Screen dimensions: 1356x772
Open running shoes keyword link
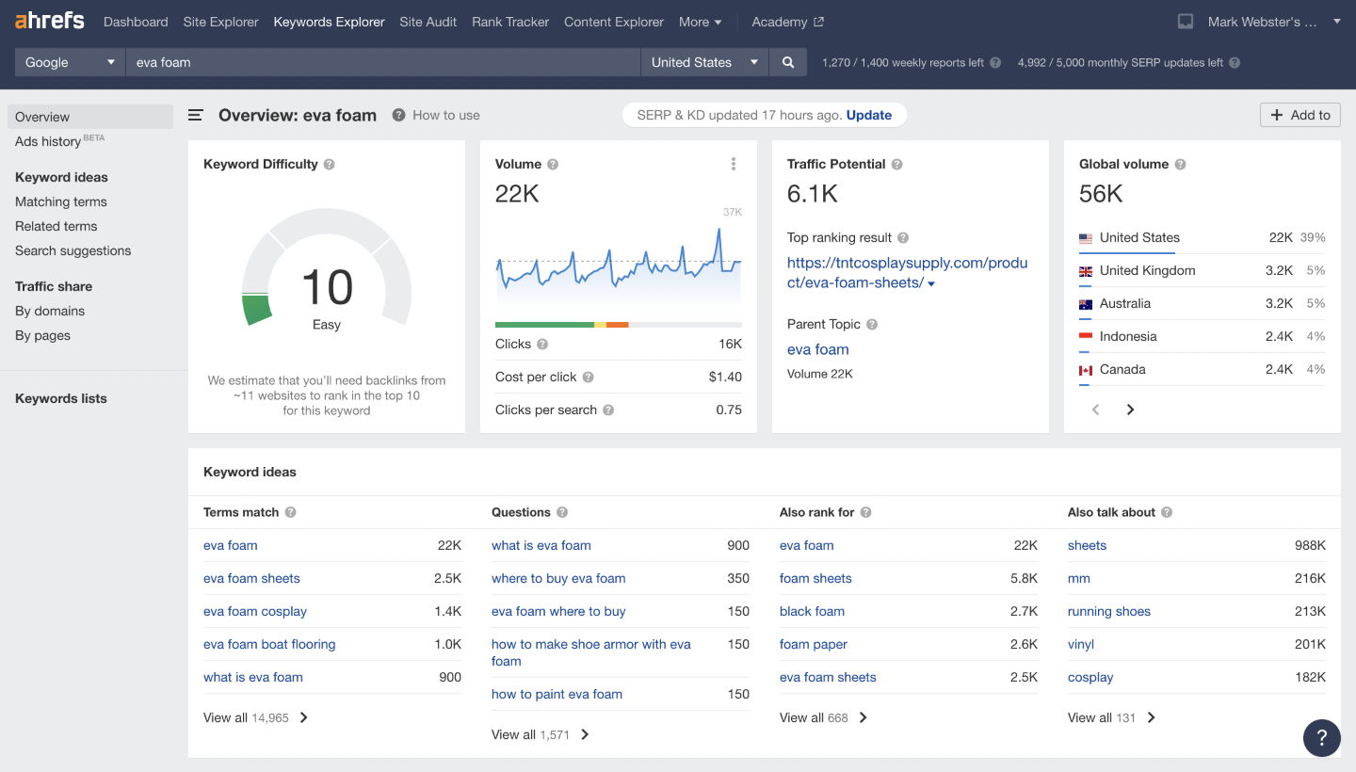[x=1109, y=611]
